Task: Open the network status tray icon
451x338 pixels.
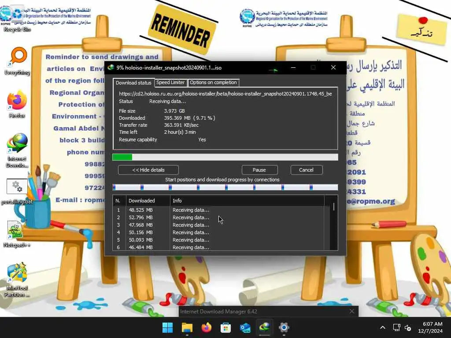Action: (x=397, y=327)
